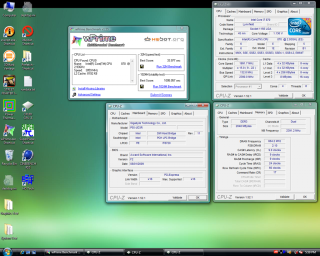Image resolution: width=320 pixels, height=256 pixels.
Task: Click the ATI tray icon in taskbar
Action: click(x=275, y=252)
